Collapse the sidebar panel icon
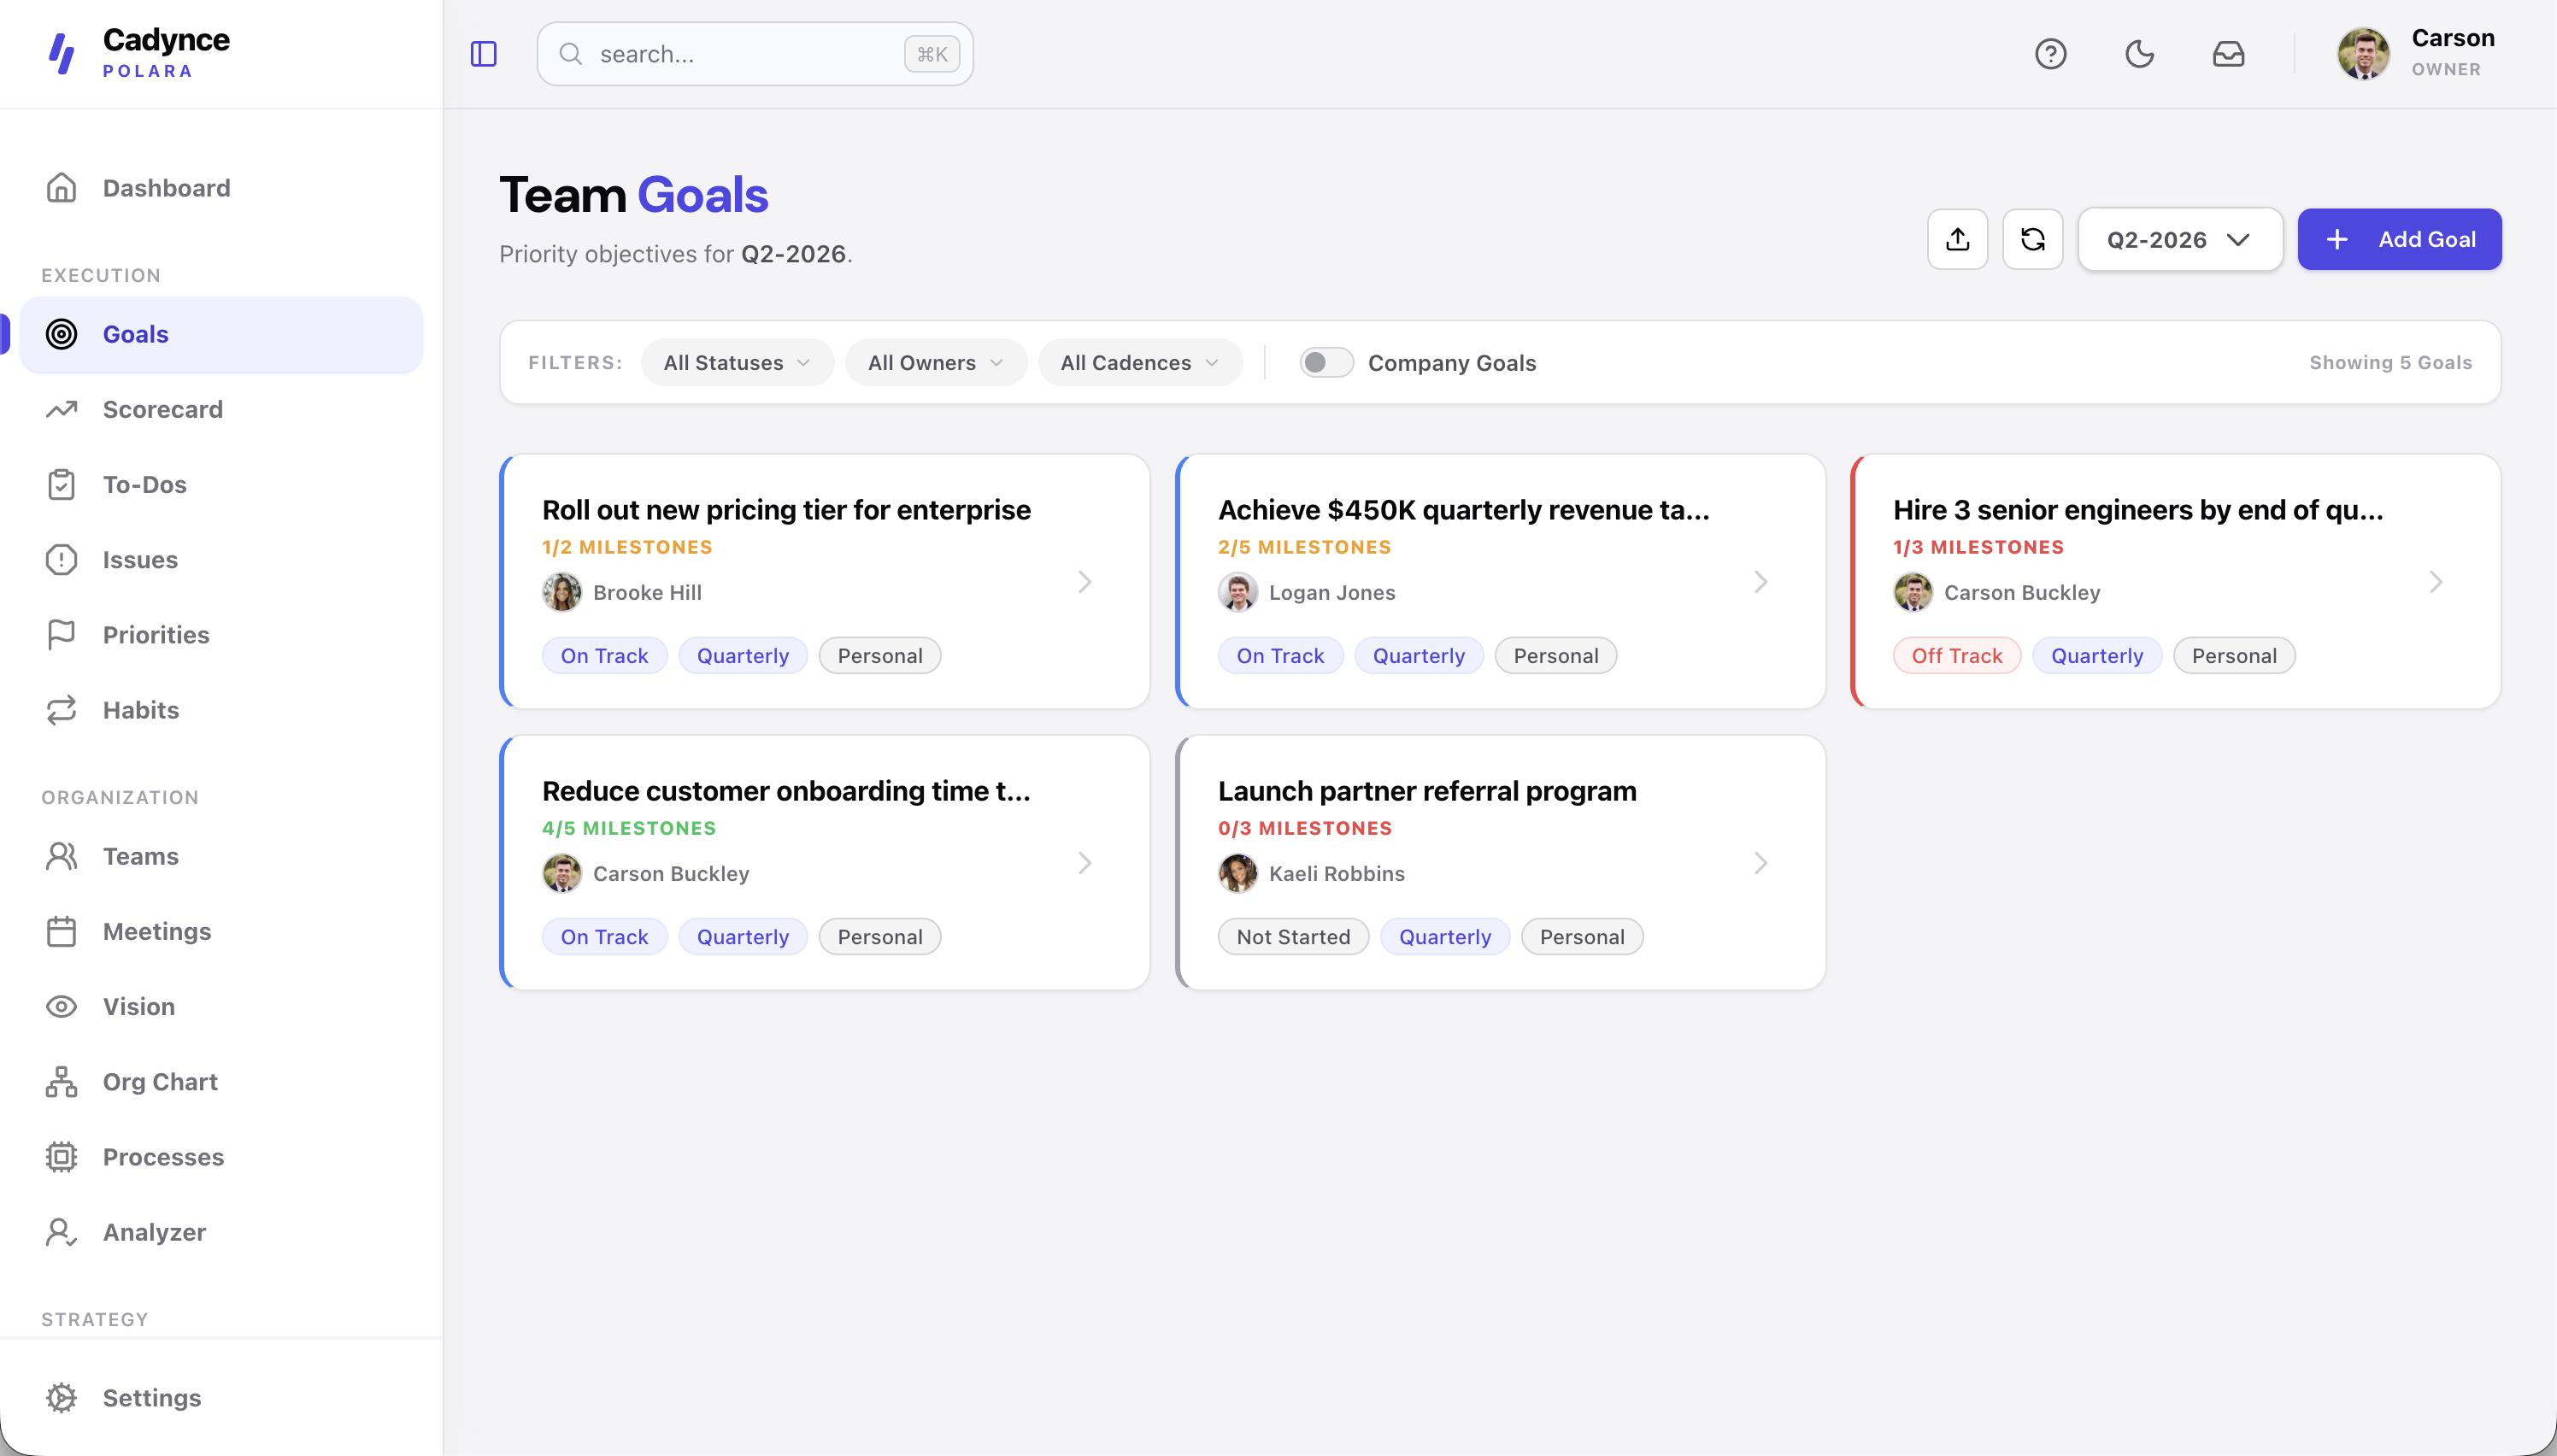2557x1456 pixels. click(484, 54)
